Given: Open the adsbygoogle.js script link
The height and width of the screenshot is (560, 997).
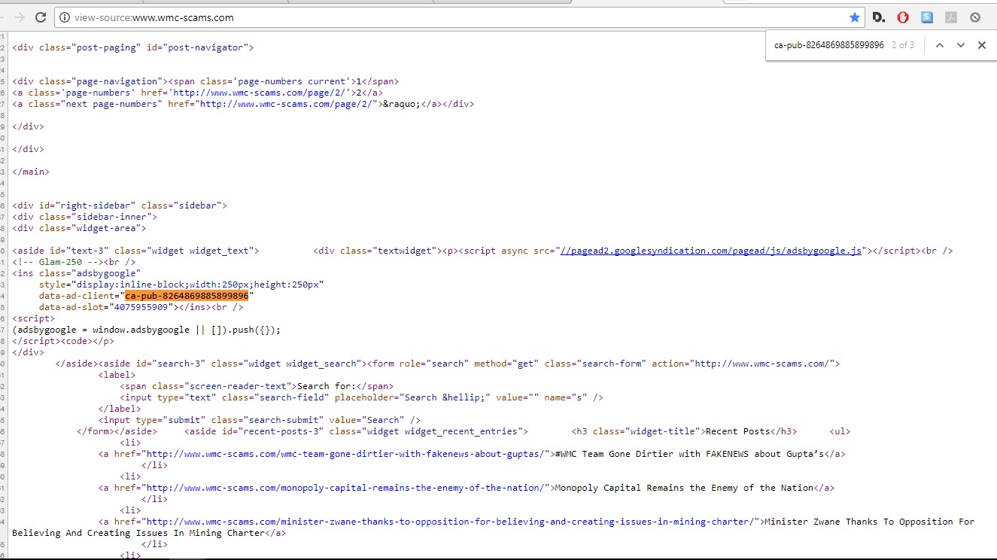Looking at the screenshot, I should pyautogui.click(x=711, y=251).
